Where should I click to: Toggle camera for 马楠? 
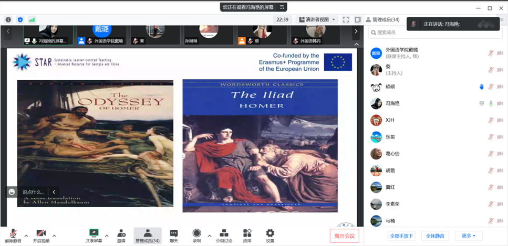coord(500,221)
